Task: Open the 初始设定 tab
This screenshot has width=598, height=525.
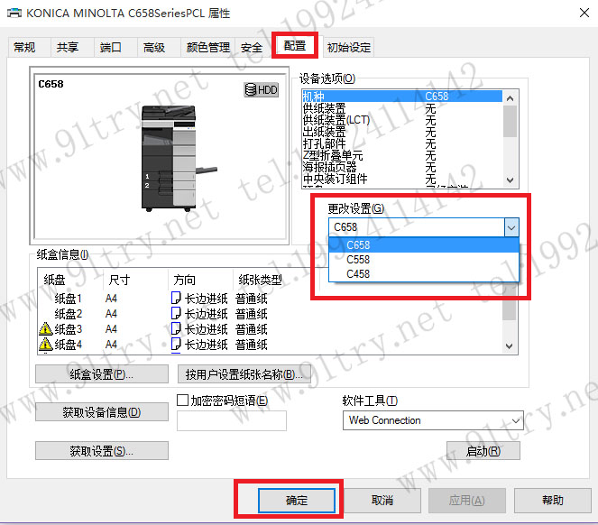Action: tap(348, 48)
